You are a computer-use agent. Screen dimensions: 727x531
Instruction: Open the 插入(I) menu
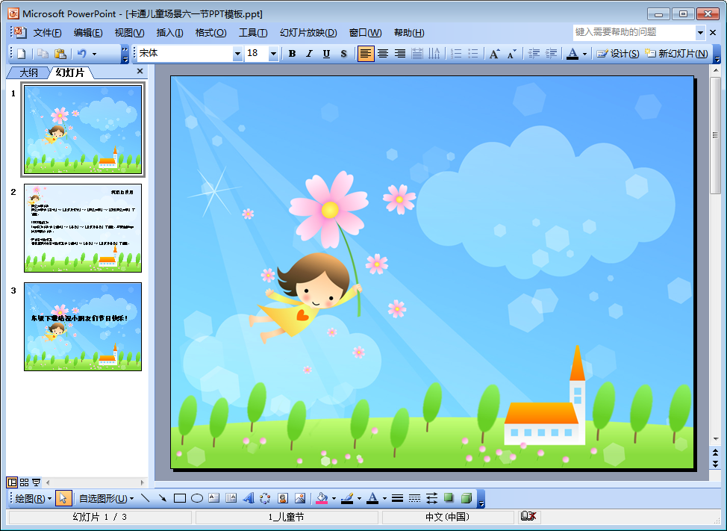tap(169, 32)
